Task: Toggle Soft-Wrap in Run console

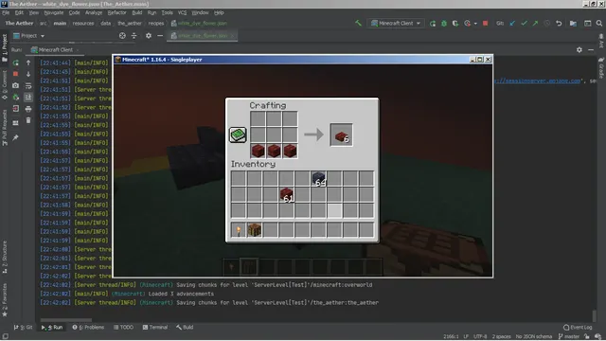Action: point(28,86)
